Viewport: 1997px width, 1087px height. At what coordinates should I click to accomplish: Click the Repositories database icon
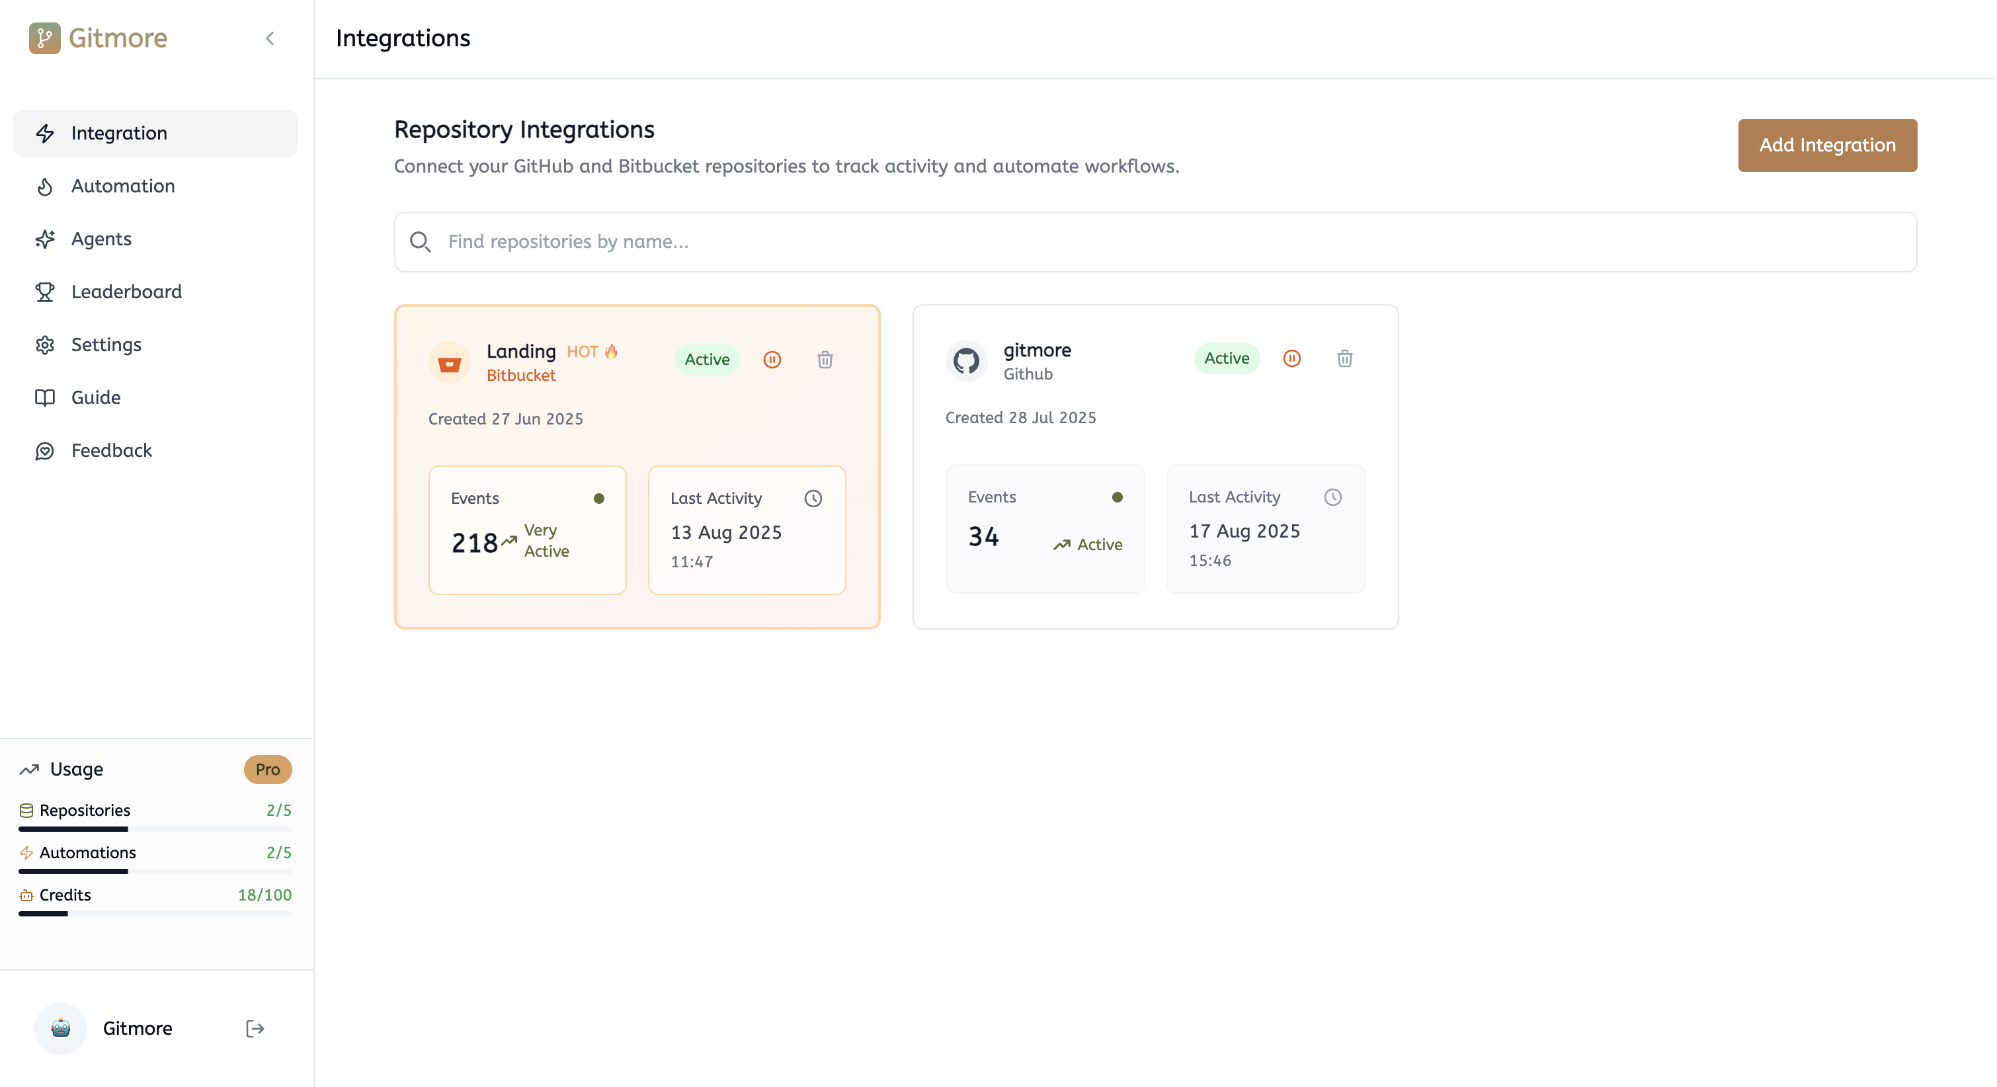(x=26, y=810)
